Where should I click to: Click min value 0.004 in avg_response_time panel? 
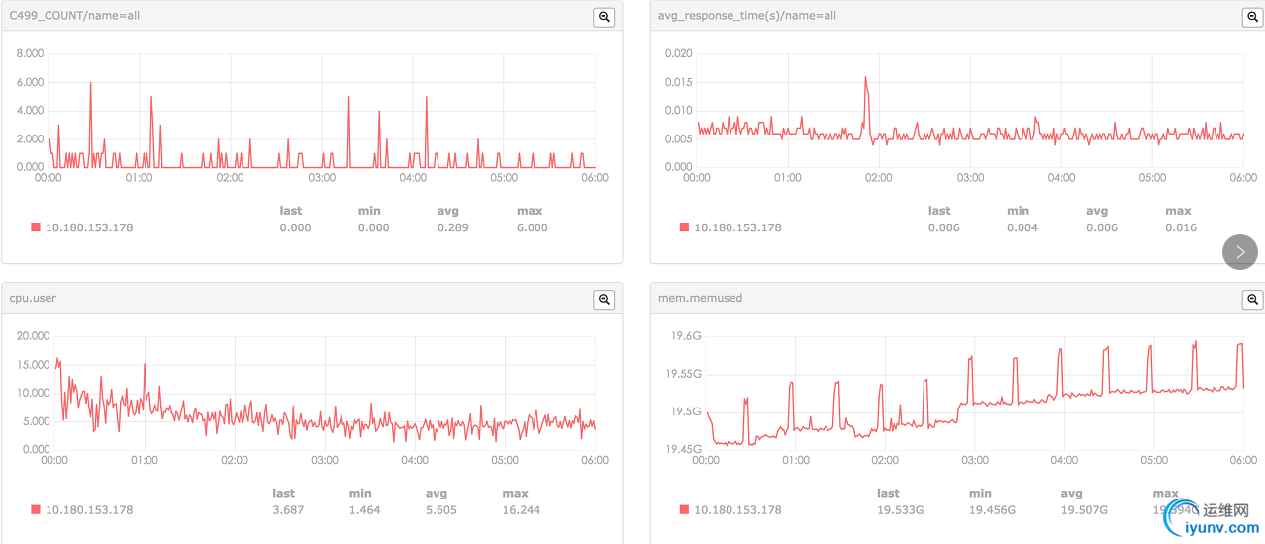pos(1022,227)
